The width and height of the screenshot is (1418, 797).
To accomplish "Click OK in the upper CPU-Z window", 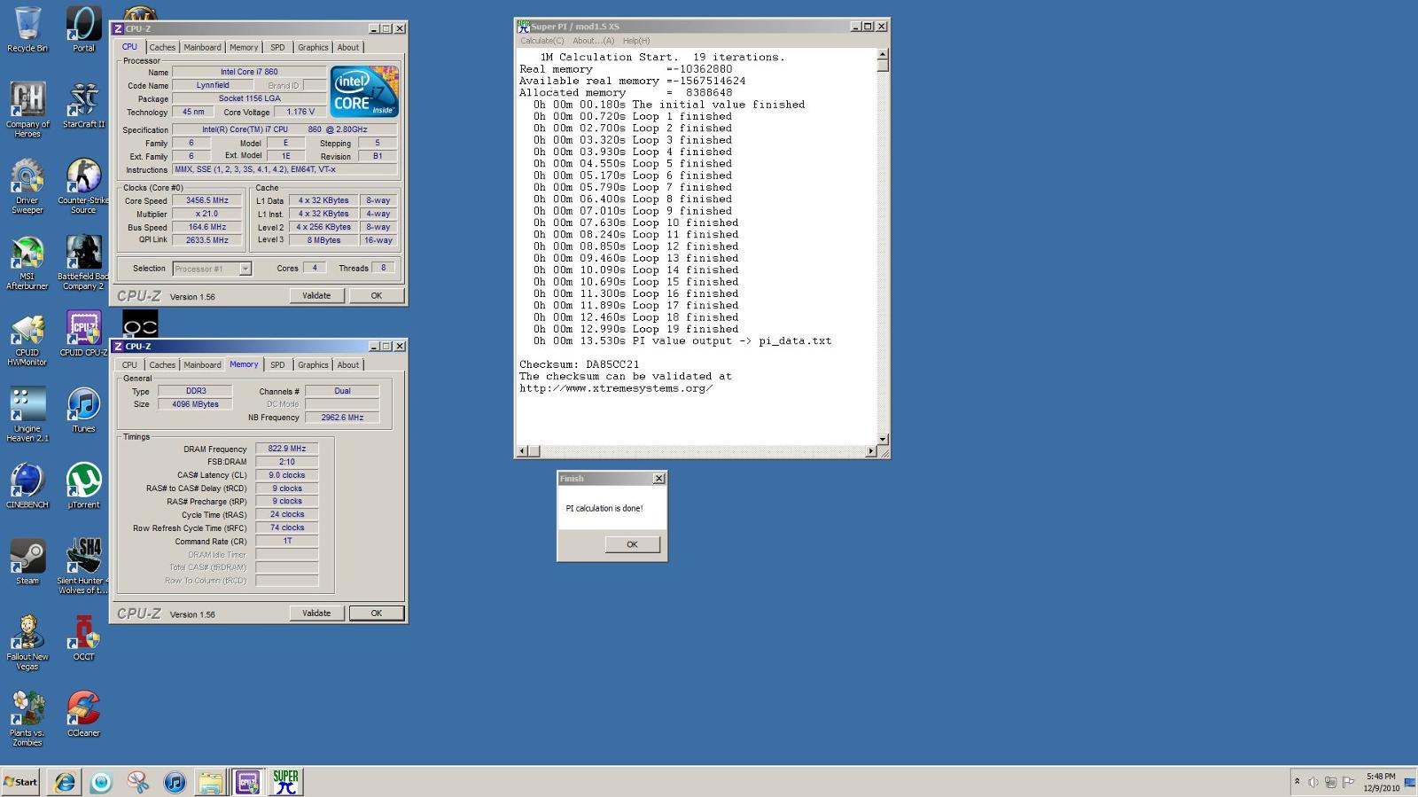I will click(377, 296).
